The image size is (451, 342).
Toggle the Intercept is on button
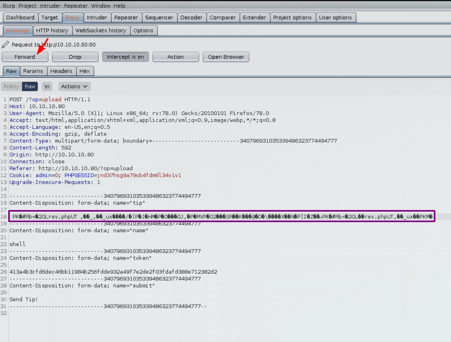coord(125,57)
